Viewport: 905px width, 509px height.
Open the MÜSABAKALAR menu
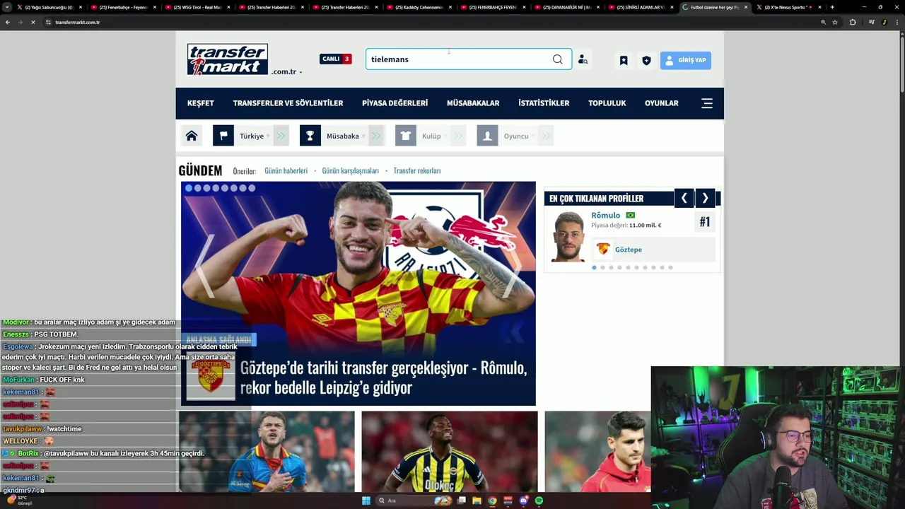[473, 103]
